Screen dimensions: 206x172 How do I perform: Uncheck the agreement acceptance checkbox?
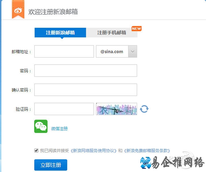(x=36, y=150)
